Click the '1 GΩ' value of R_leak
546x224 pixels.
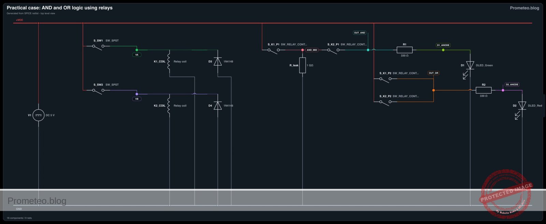coord(310,65)
